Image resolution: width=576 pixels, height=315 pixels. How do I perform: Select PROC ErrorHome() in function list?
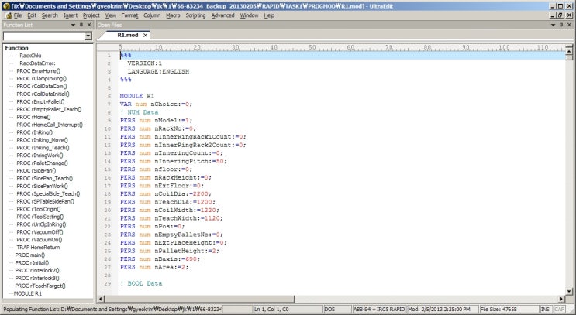(x=38, y=71)
